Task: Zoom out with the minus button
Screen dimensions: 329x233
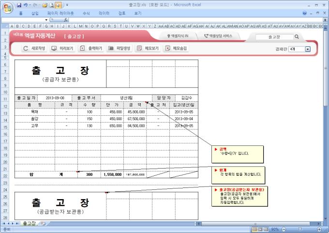Action: click(284, 229)
